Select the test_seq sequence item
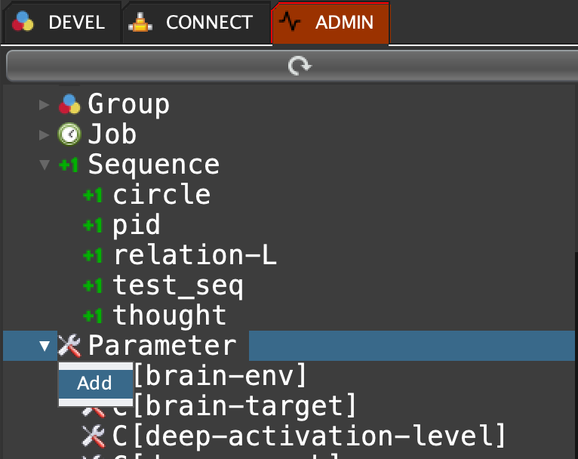 click(x=178, y=285)
